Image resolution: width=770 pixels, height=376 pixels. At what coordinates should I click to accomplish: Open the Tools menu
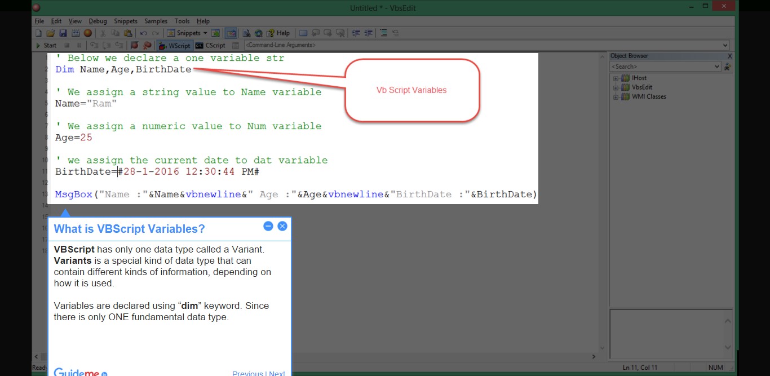[x=182, y=21]
